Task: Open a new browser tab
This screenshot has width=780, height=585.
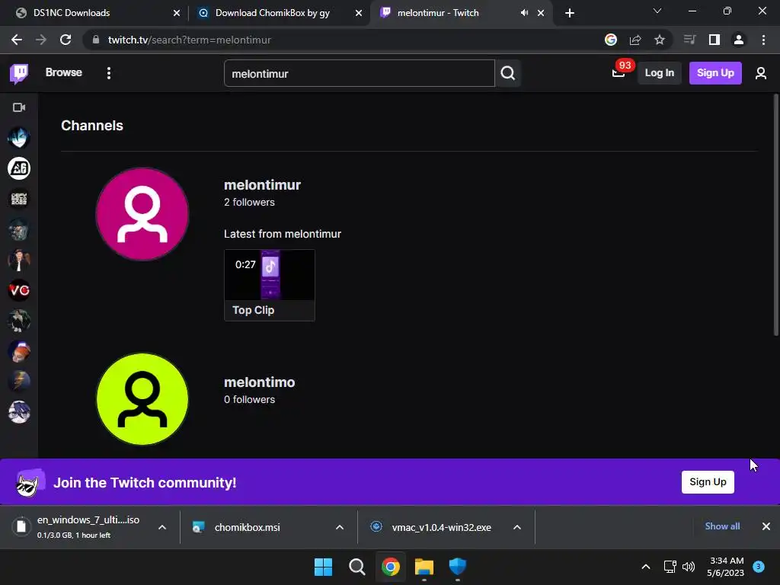Action: pos(570,13)
